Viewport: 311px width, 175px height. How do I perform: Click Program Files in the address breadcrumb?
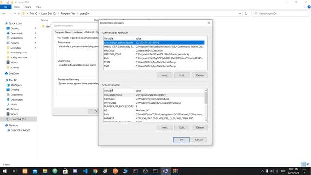[x=68, y=13]
